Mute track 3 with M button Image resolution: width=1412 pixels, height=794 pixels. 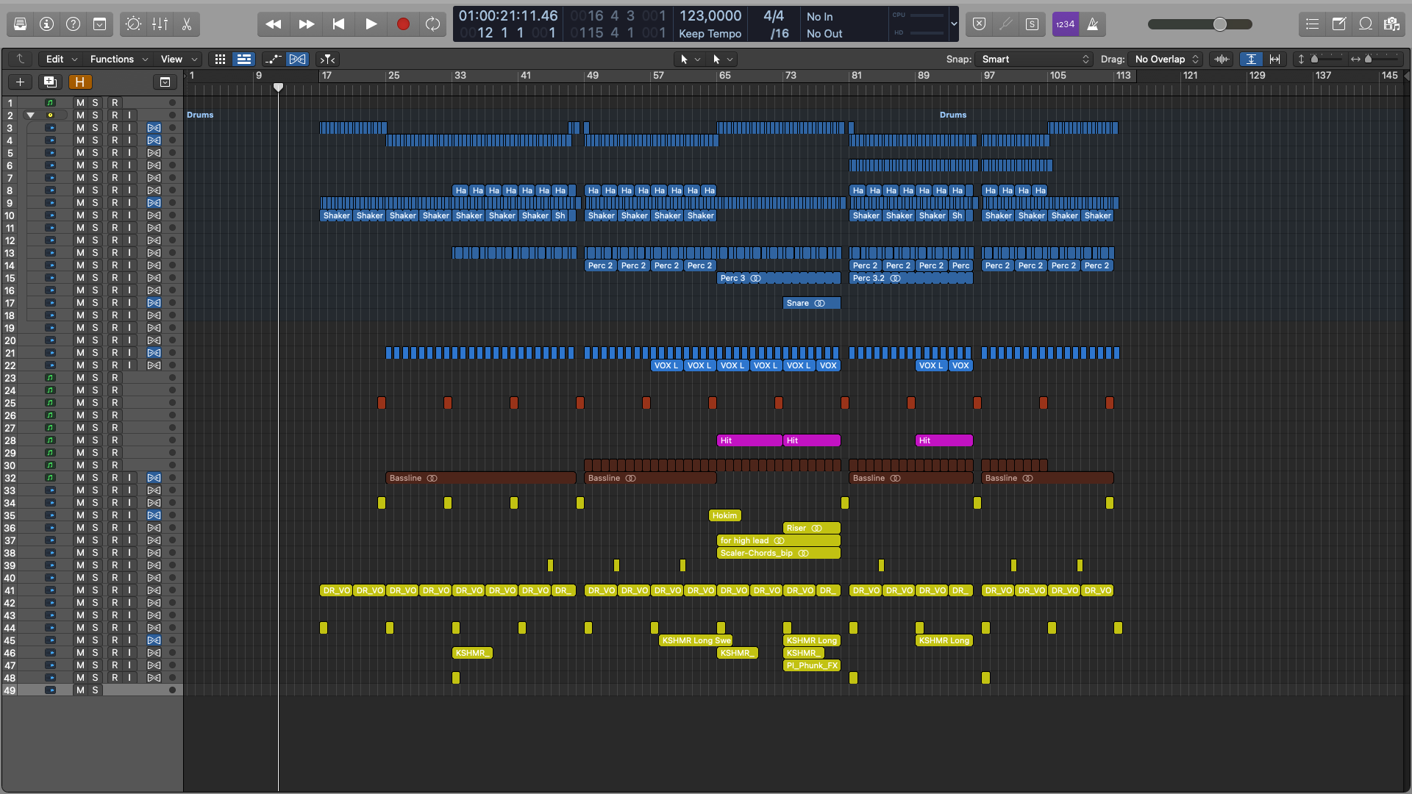(x=80, y=128)
